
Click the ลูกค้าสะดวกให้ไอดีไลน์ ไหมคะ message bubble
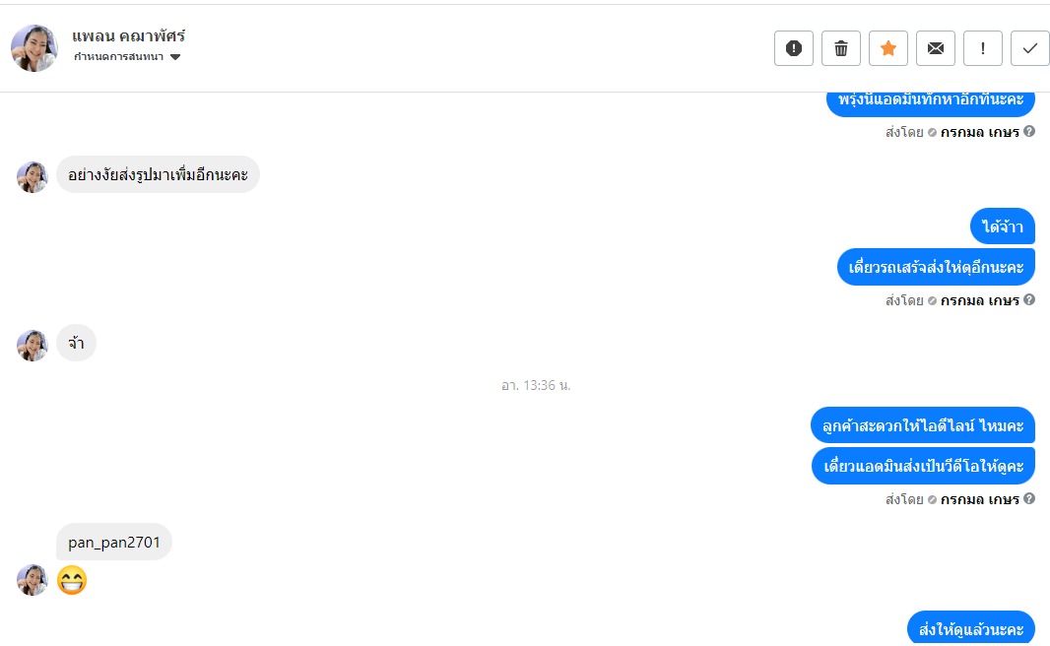[924, 426]
